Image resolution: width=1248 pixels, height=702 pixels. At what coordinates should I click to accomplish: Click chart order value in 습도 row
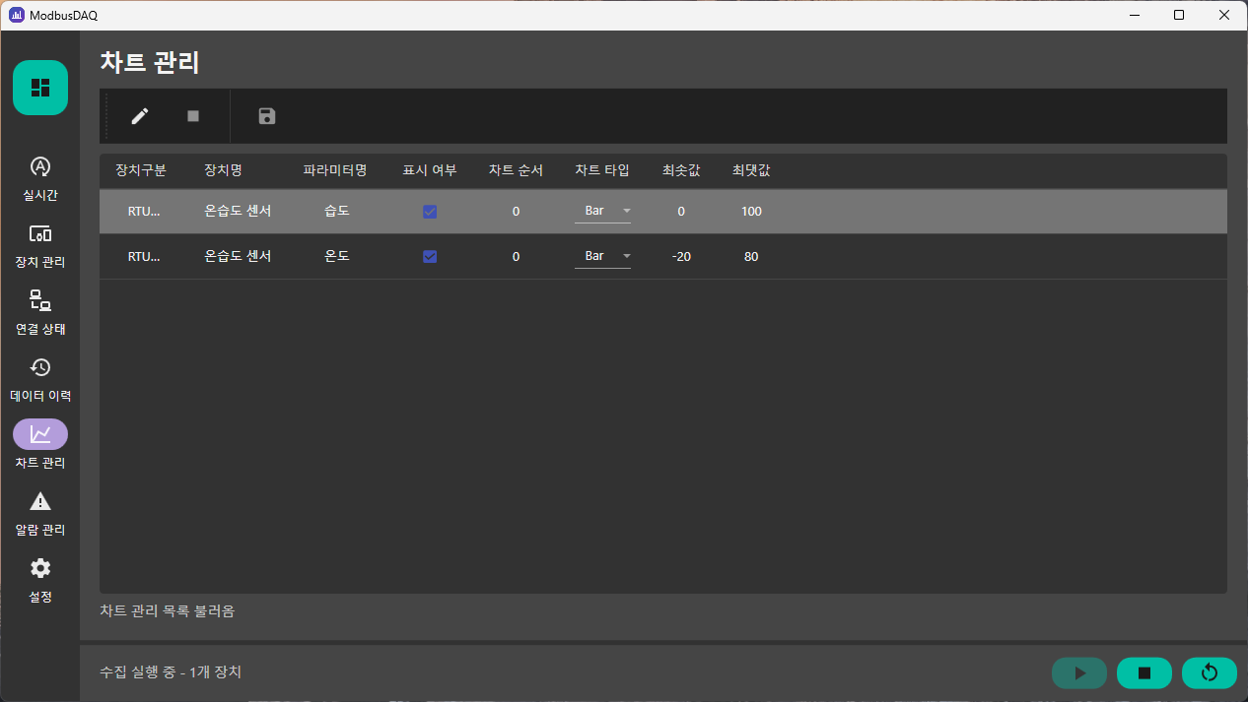click(516, 212)
